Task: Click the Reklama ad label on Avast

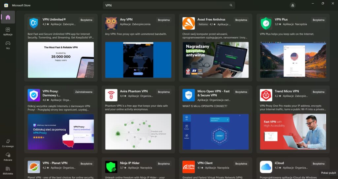Action: tap(203, 24)
